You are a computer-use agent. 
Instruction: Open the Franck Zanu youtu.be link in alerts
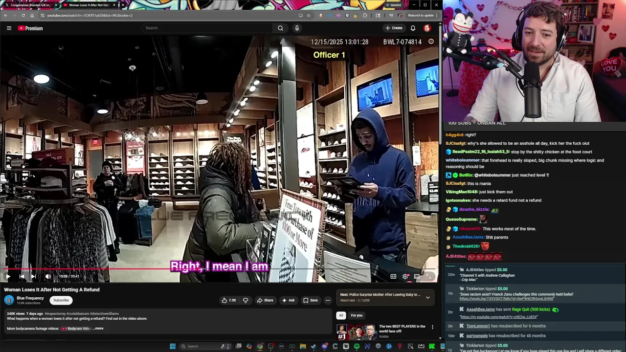[506, 299]
